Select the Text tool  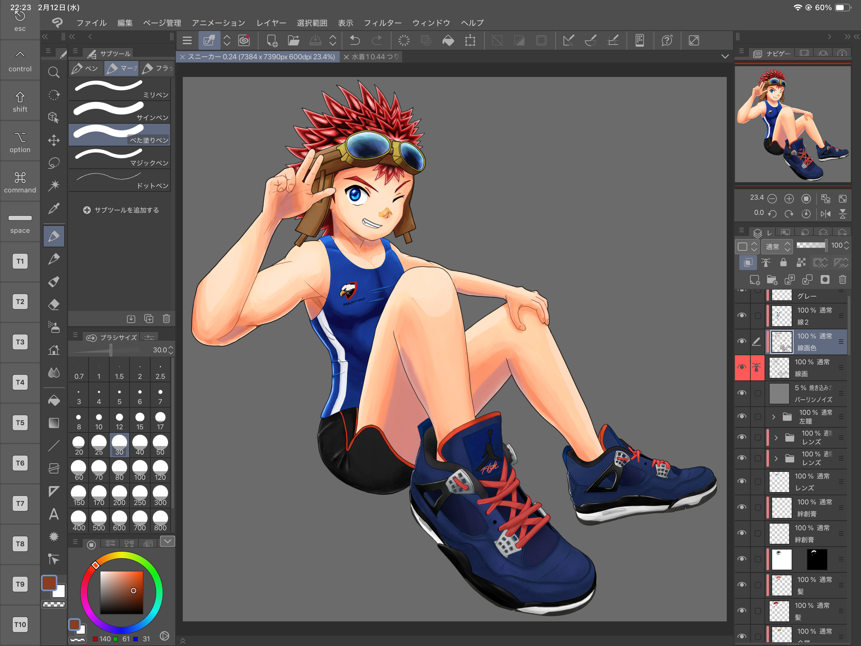(54, 514)
